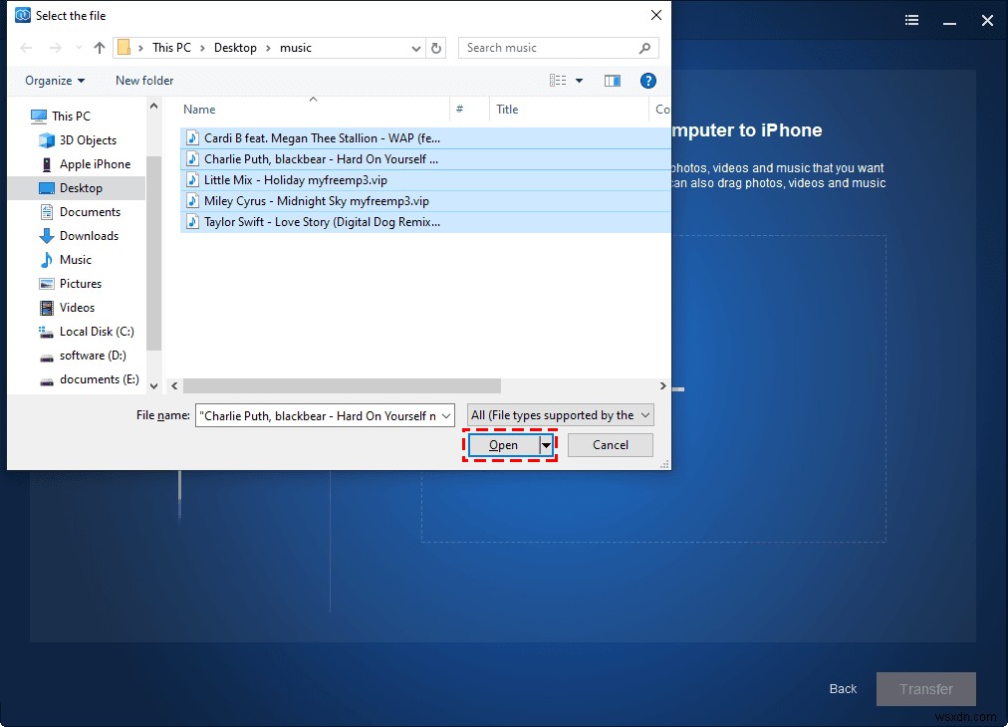Image resolution: width=1008 pixels, height=727 pixels.
Task: Expand the views dropdown arrow next to layout icon
Action: click(578, 81)
